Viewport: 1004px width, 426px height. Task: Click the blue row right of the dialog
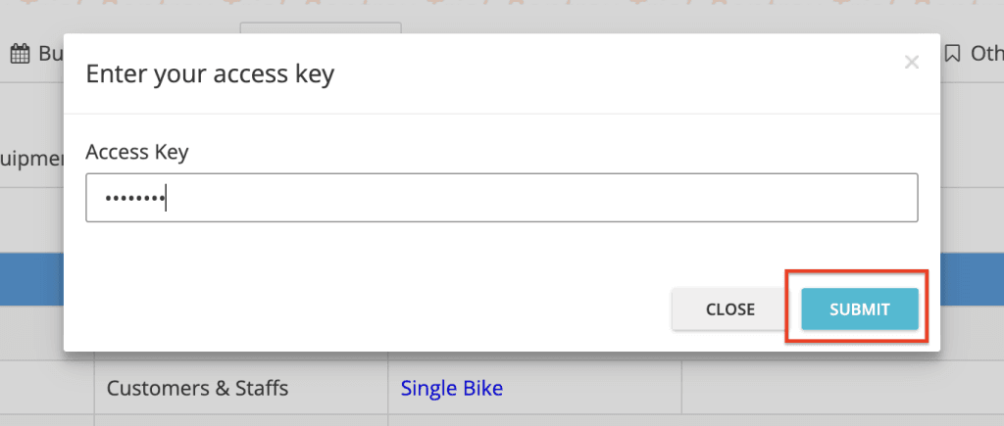point(971,278)
